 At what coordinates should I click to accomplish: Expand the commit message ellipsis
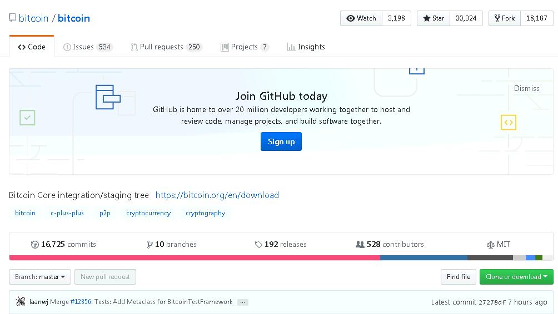pos(243,302)
